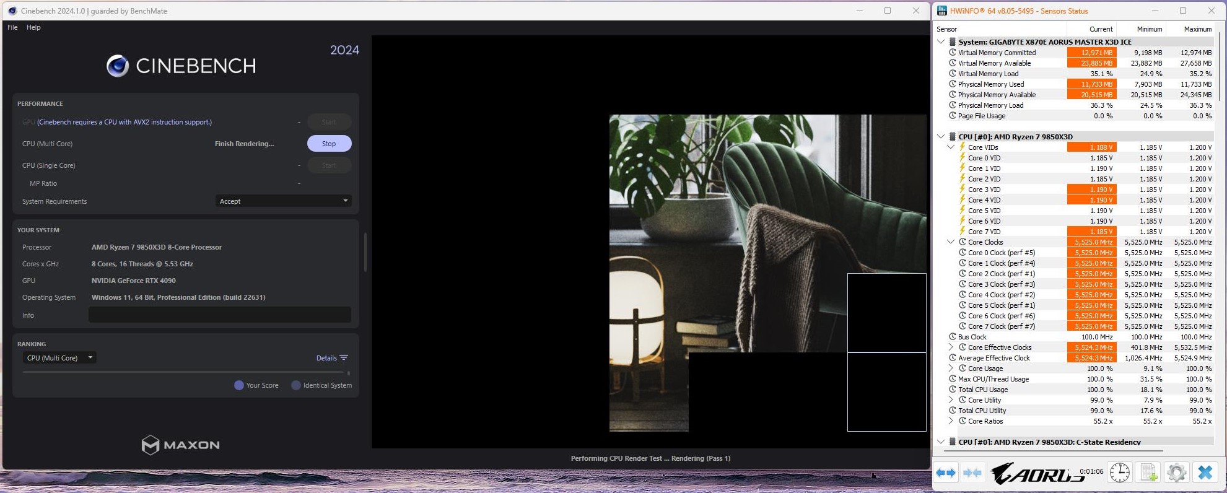
Task: Click the Maxon logo in Cinebench
Action: pos(180,445)
